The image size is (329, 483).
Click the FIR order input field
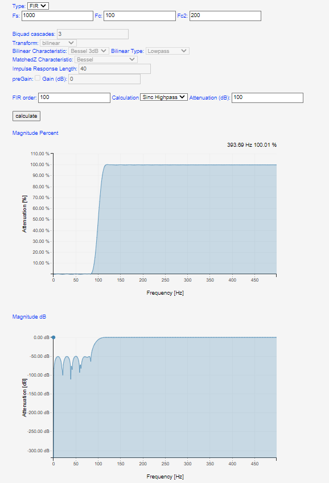(75, 98)
